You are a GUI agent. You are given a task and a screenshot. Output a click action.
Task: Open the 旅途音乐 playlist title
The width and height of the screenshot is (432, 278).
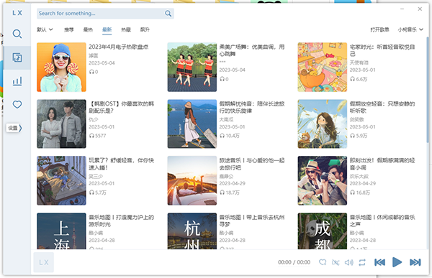click(252, 164)
